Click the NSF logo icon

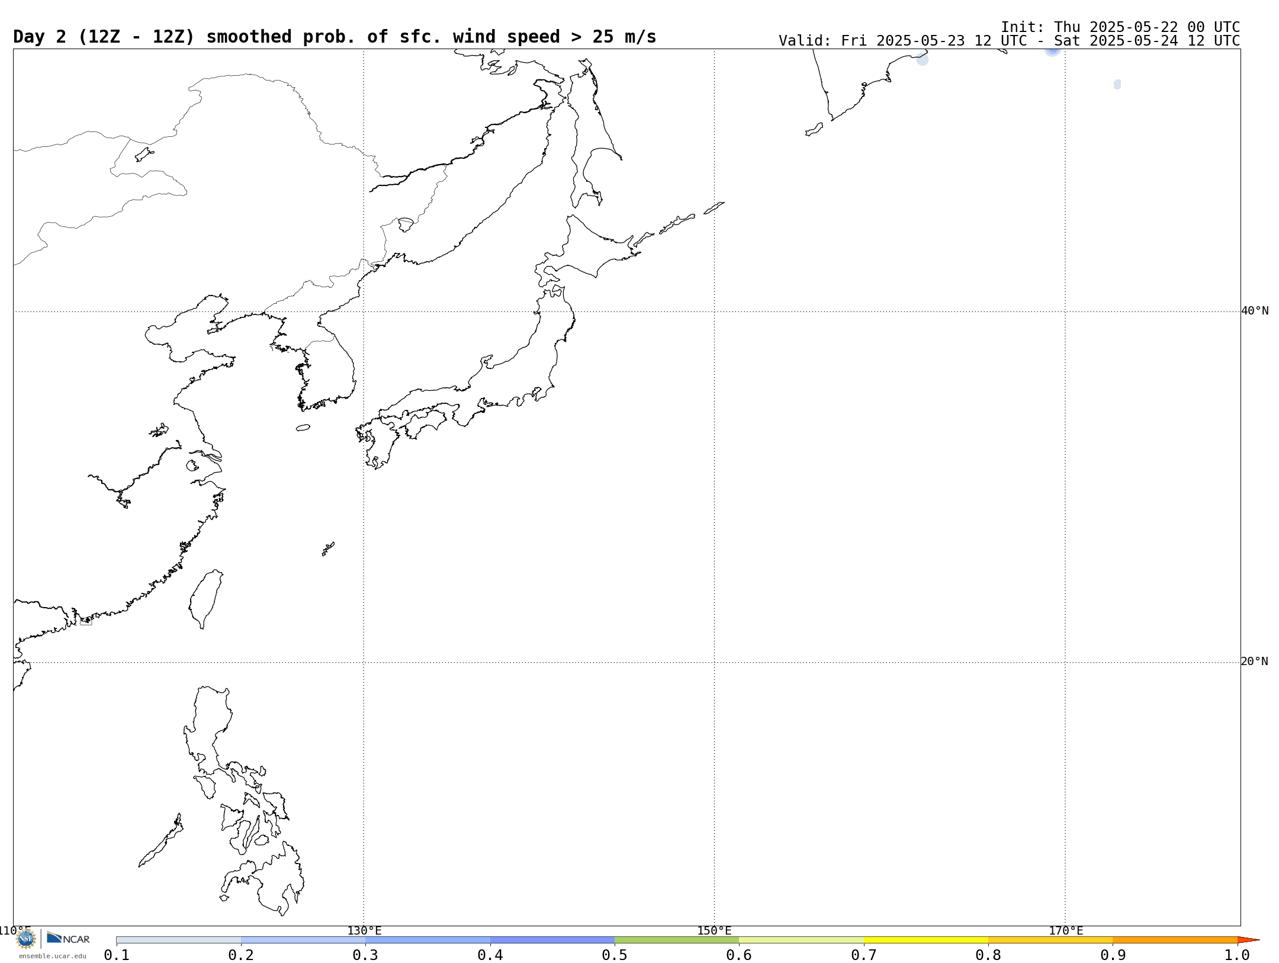click(26, 939)
